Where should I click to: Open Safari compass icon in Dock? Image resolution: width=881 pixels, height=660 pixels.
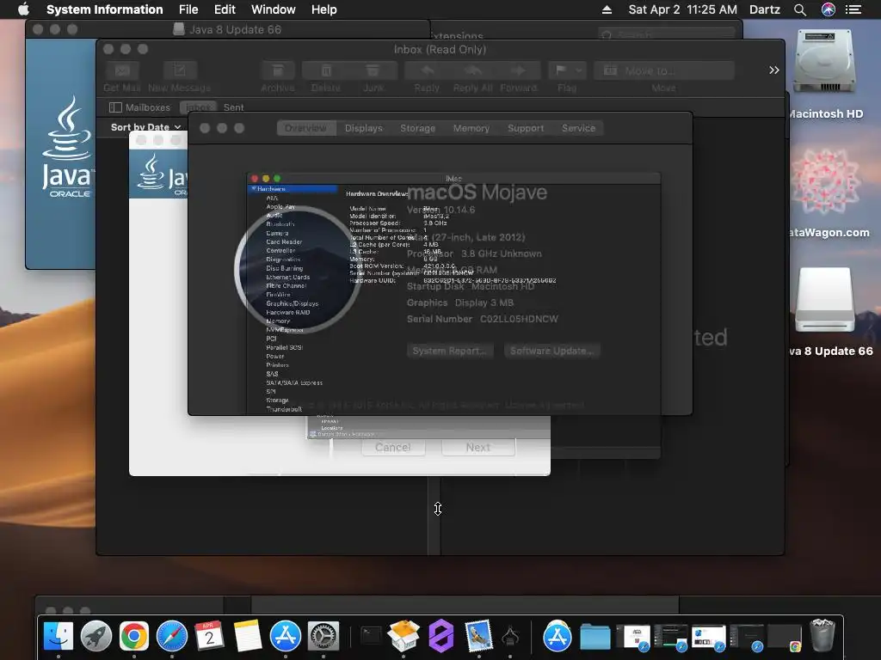click(x=172, y=637)
